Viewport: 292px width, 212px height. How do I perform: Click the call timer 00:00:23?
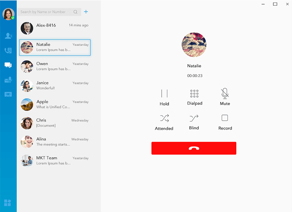(195, 76)
